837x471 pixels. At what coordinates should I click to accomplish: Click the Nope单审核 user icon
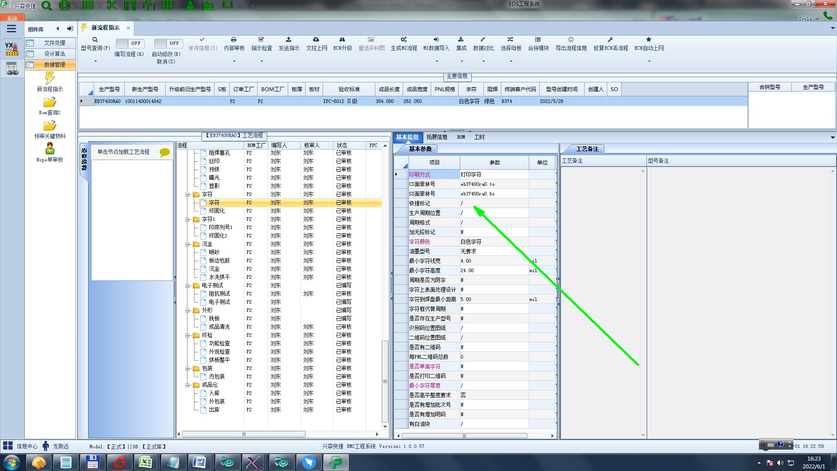tap(50, 149)
